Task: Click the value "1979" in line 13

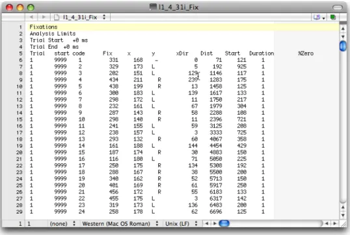Action: coord(216,106)
